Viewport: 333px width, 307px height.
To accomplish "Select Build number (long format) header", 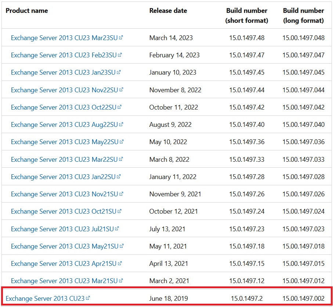I will pyautogui.click(x=304, y=15).
